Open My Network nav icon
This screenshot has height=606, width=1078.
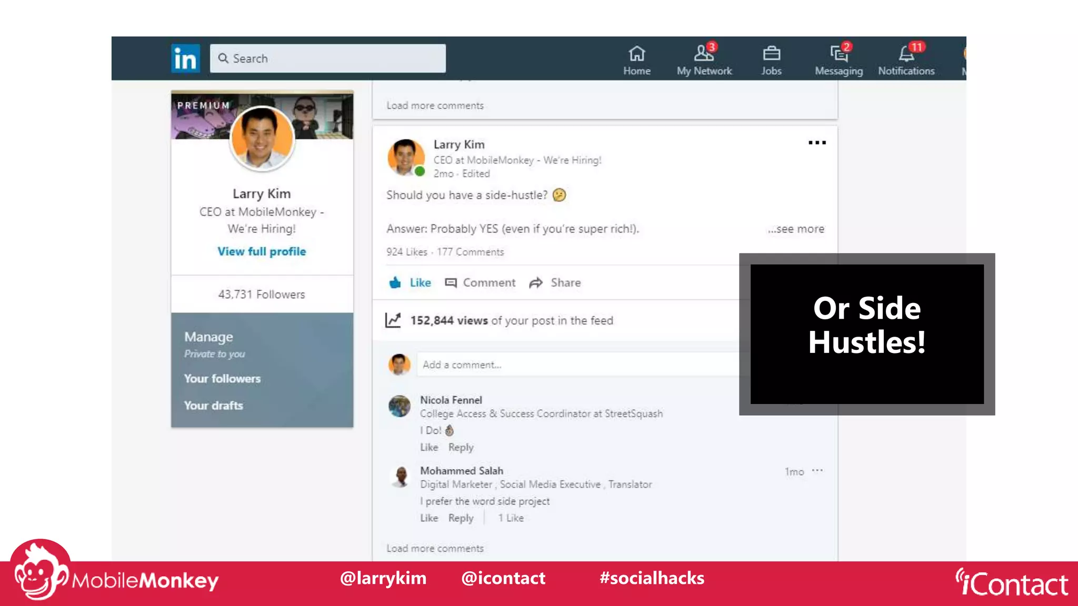point(704,53)
